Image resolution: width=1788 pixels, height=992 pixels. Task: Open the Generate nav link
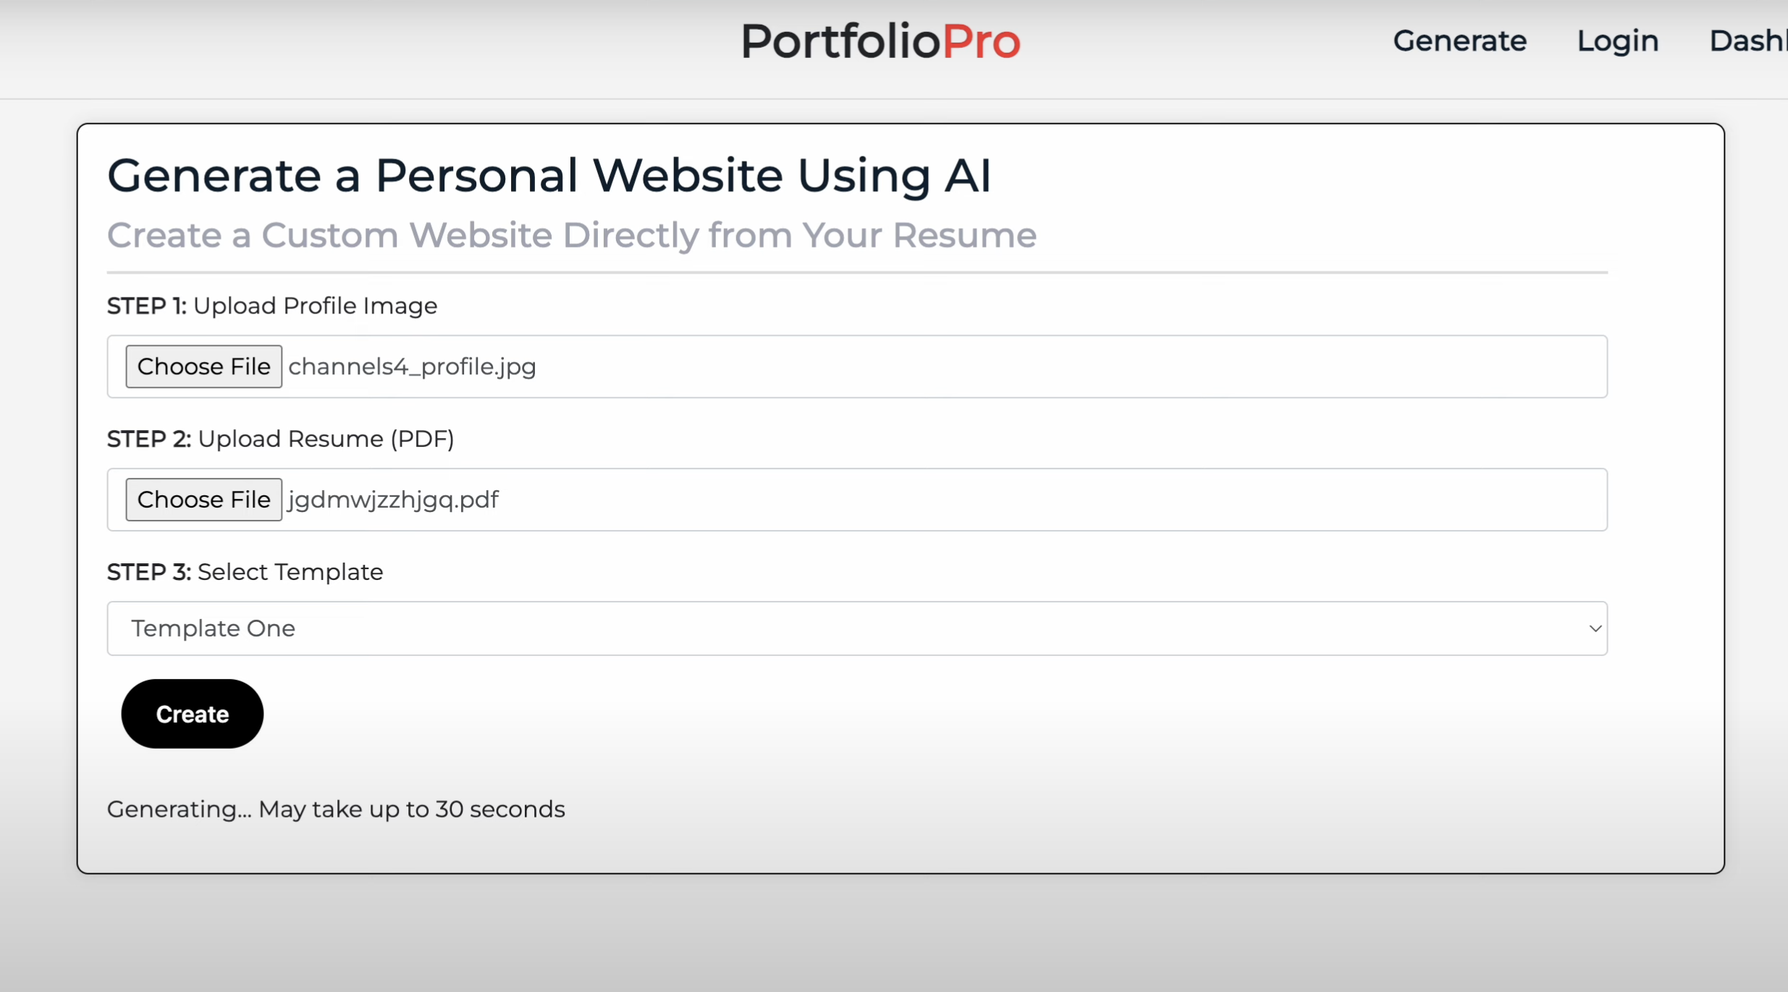tap(1459, 41)
